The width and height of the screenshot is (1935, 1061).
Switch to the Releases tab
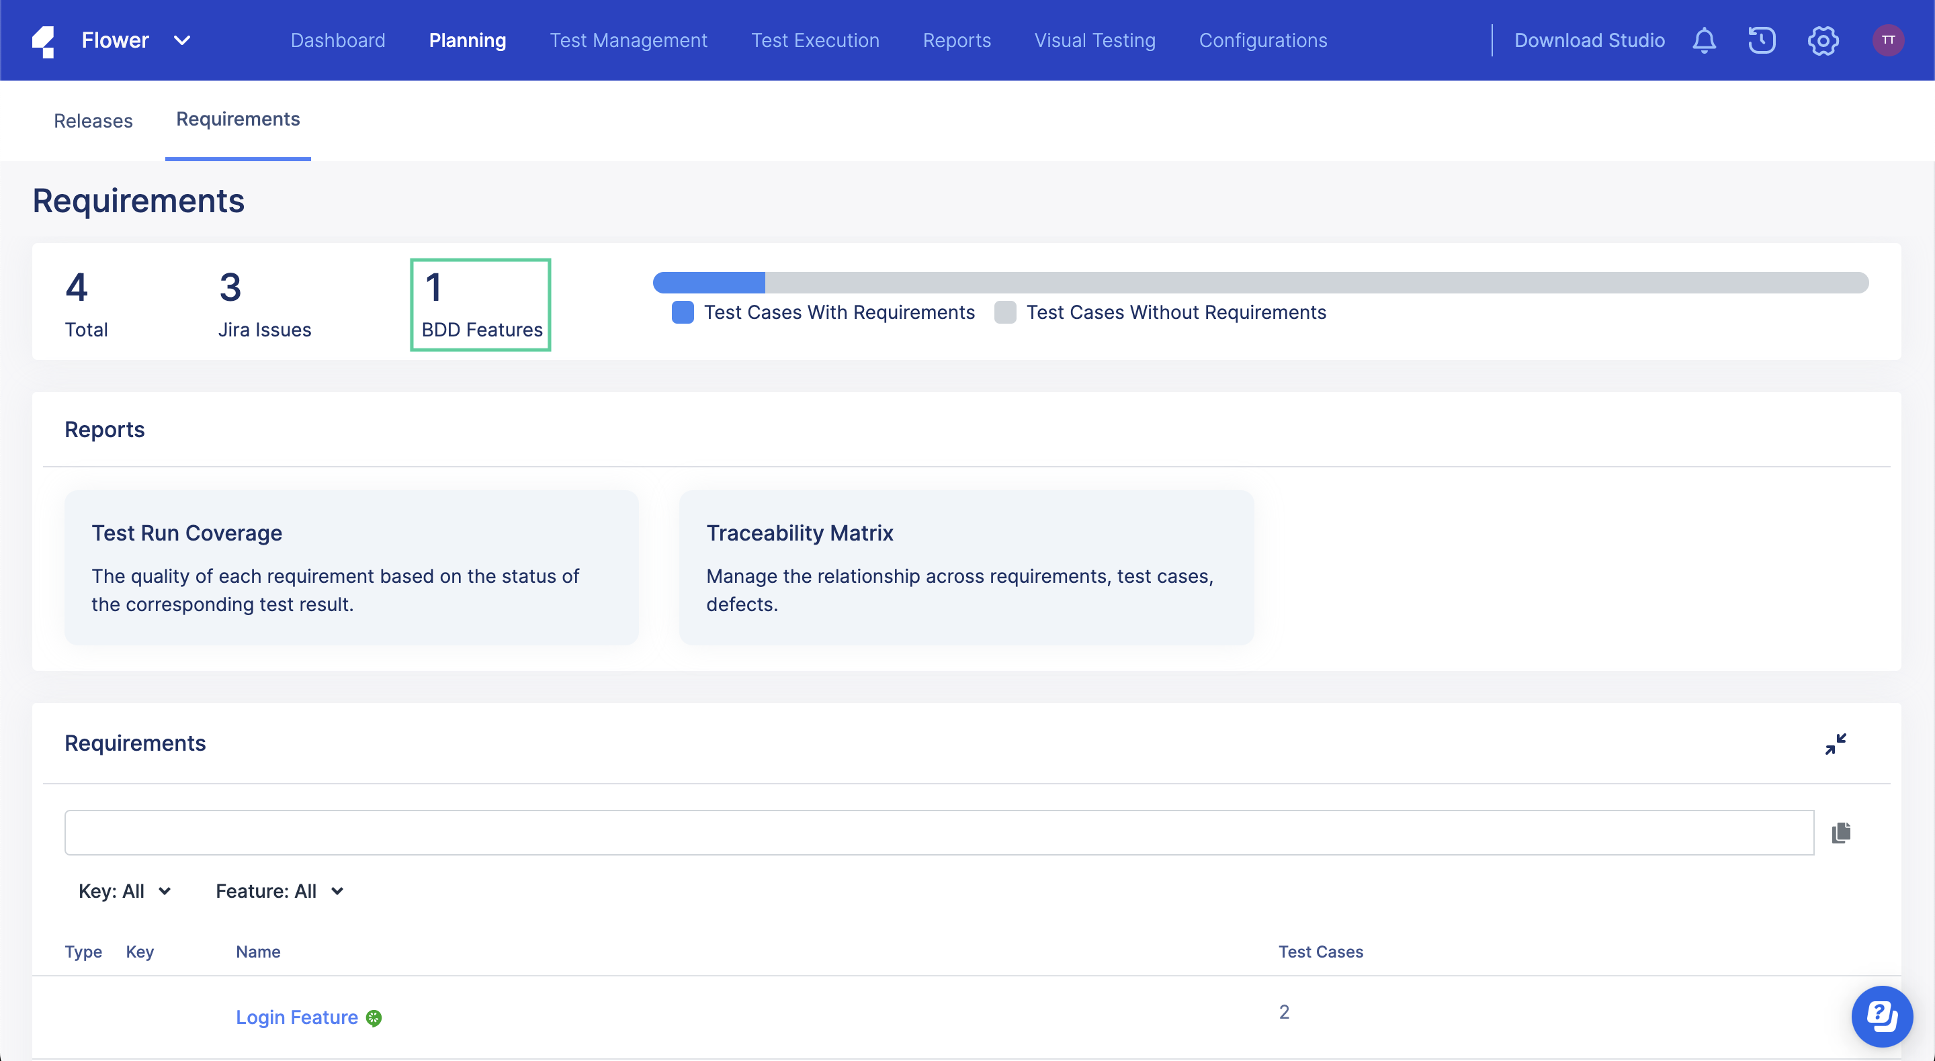(93, 120)
